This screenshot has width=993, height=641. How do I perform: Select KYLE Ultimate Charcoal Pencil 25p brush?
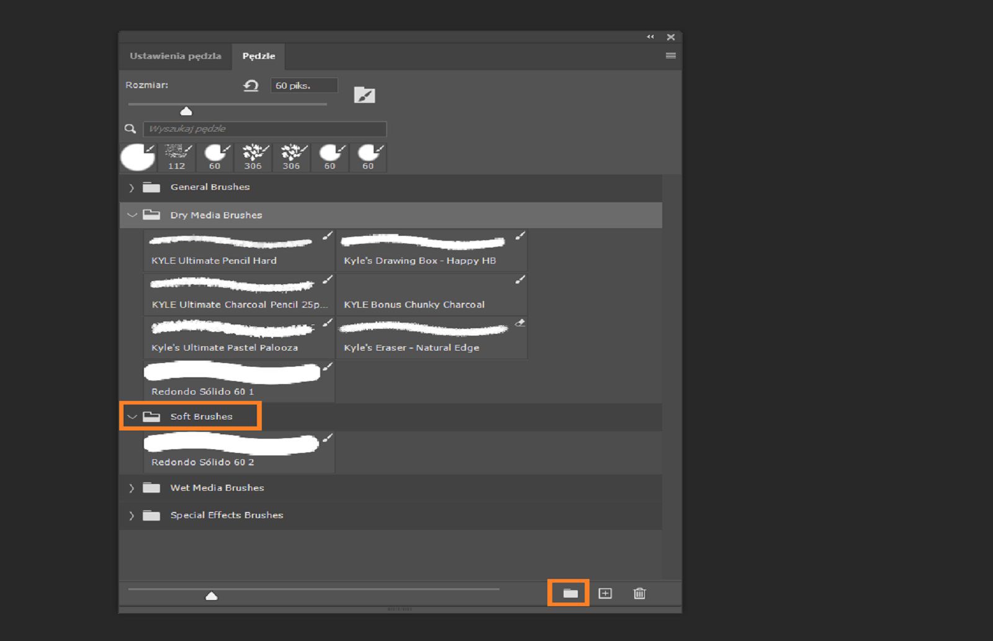point(239,294)
